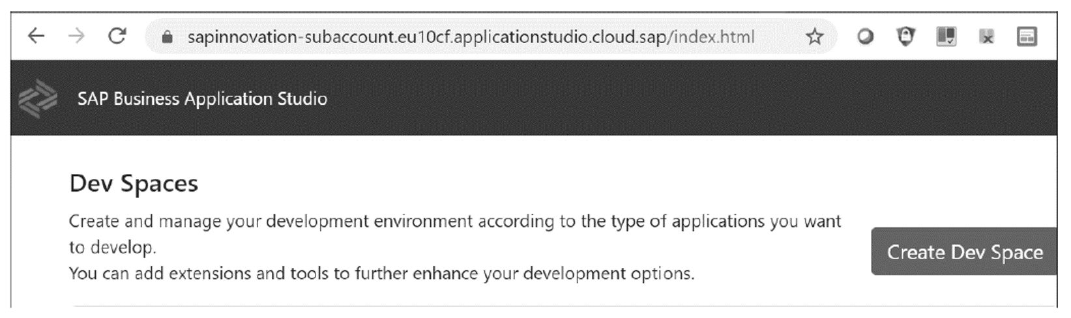Click the extension icon with an X

pyautogui.click(x=986, y=37)
